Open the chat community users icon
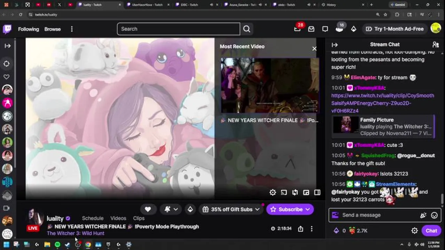The height and width of the screenshot is (250, 445). (x=435, y=44)
